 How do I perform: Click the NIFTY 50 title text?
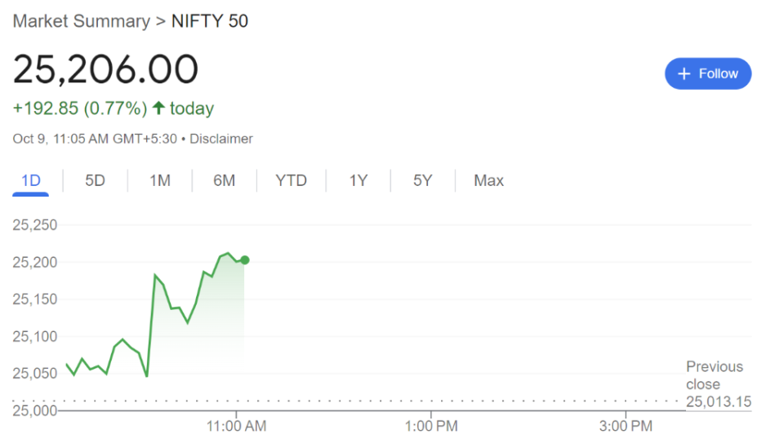(210, 21)
